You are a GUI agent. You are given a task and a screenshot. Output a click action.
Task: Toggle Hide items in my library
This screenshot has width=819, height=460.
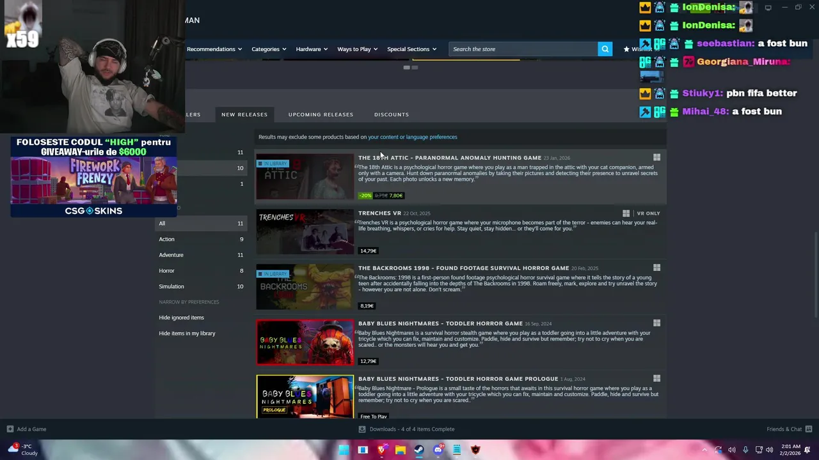(x=187, y=333)
